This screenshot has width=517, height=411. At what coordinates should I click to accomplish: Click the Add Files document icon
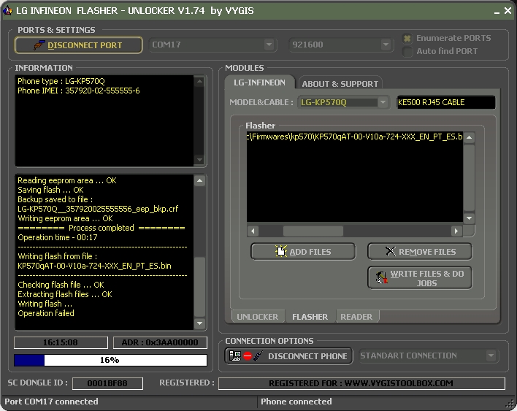(x=281, y=251)
